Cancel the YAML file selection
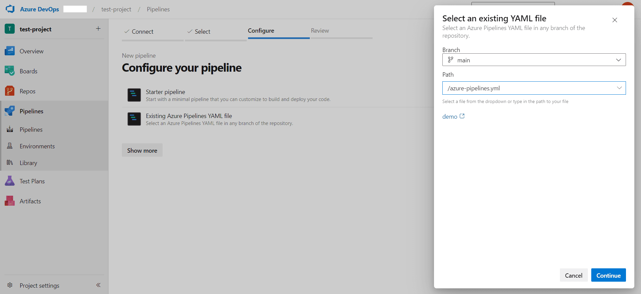641x294 pixels. [x=573, y=275]
